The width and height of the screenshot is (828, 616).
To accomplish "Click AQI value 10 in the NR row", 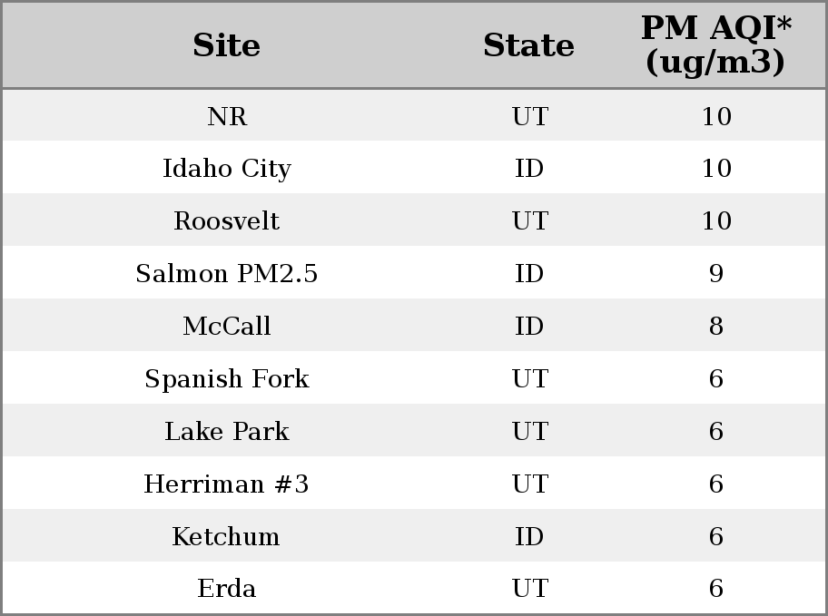I will [x=716, y=116].
